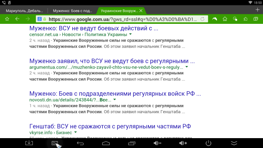Screen dimensions: 263x148
Task: Go back using the left arrow
Action: pyautogui.click(x=17, y=19)
